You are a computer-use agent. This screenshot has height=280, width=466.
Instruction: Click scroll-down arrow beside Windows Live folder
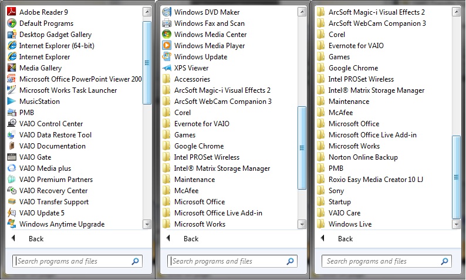[456, 224]
